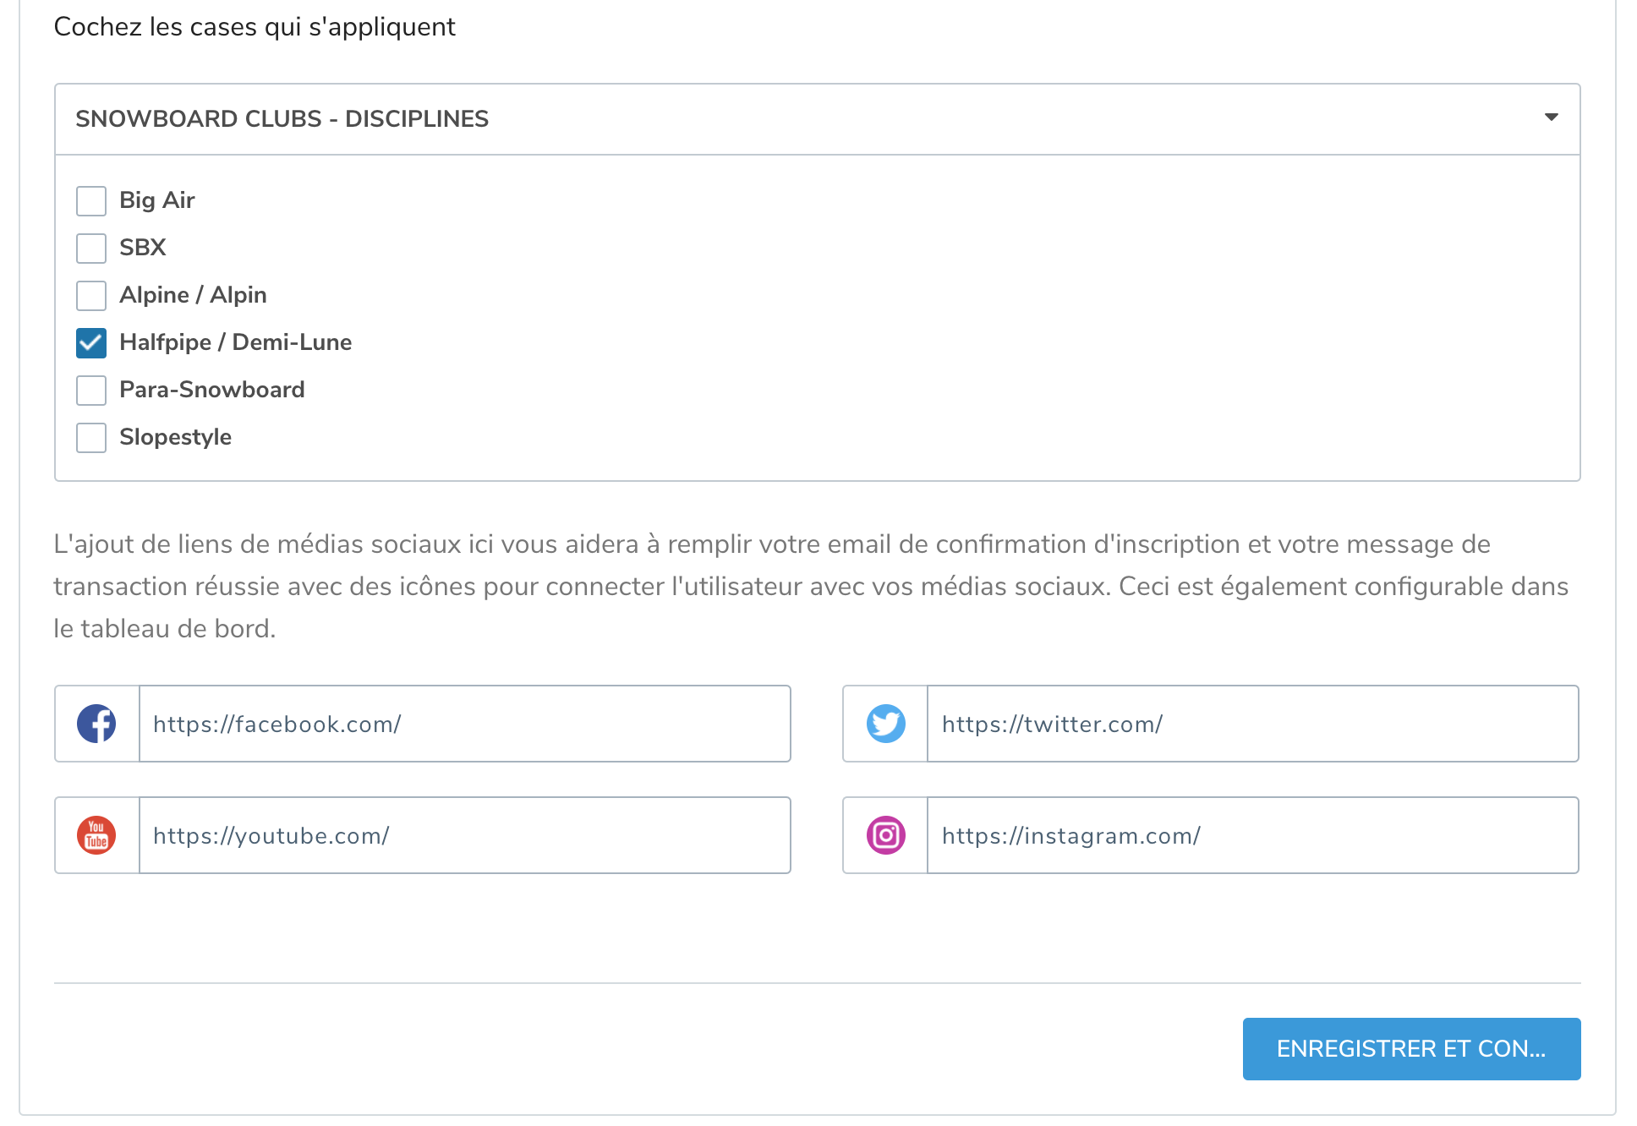Focus the Twitter URL field

(1253, 724)
